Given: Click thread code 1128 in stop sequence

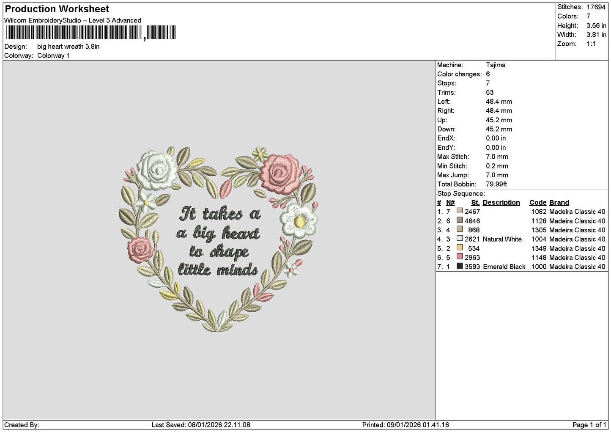Looking at the screenshot, I should pos(539,221).
